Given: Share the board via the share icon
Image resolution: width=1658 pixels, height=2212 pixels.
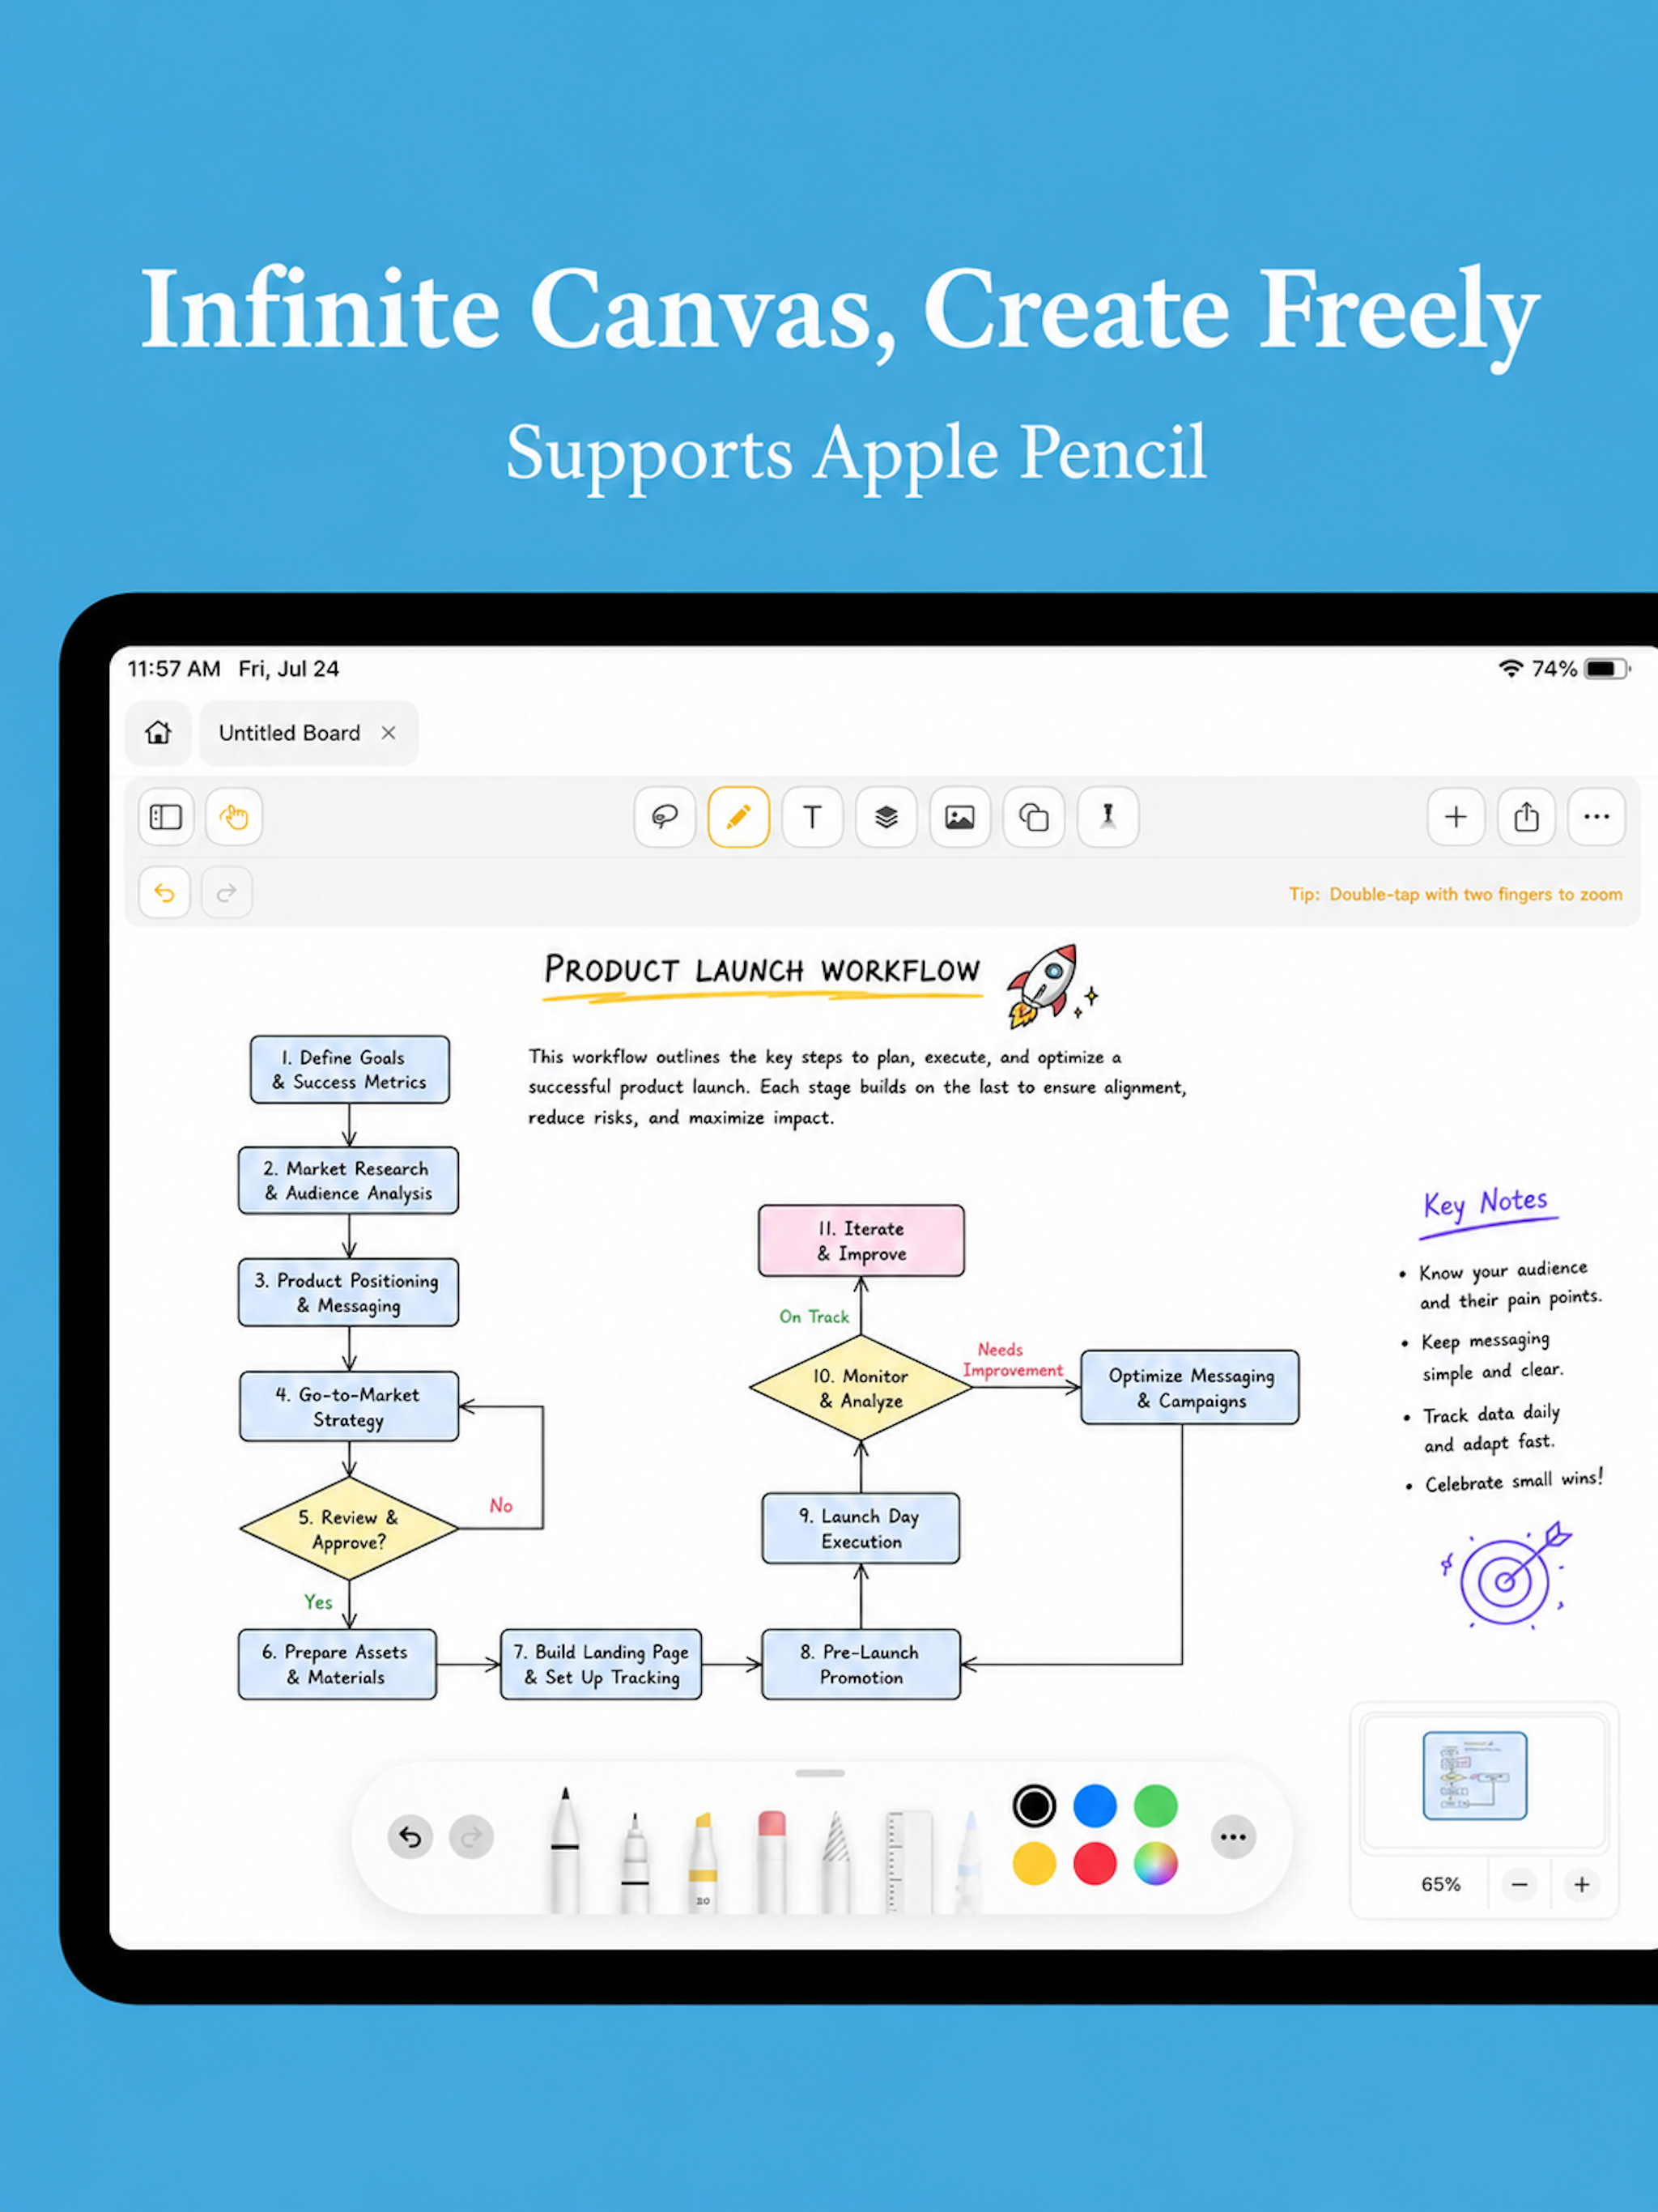Looking at the screenshot, I should [x=1526, y=817].
